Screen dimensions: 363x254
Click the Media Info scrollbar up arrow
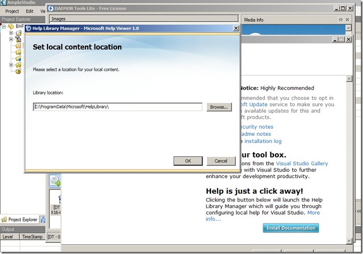(x=348, y=28)
